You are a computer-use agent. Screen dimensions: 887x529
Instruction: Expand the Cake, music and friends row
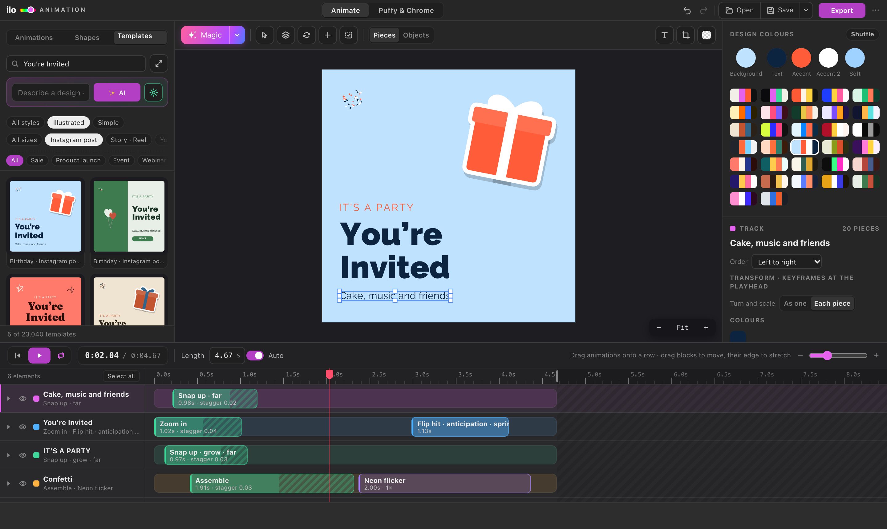tap(9, 399)
